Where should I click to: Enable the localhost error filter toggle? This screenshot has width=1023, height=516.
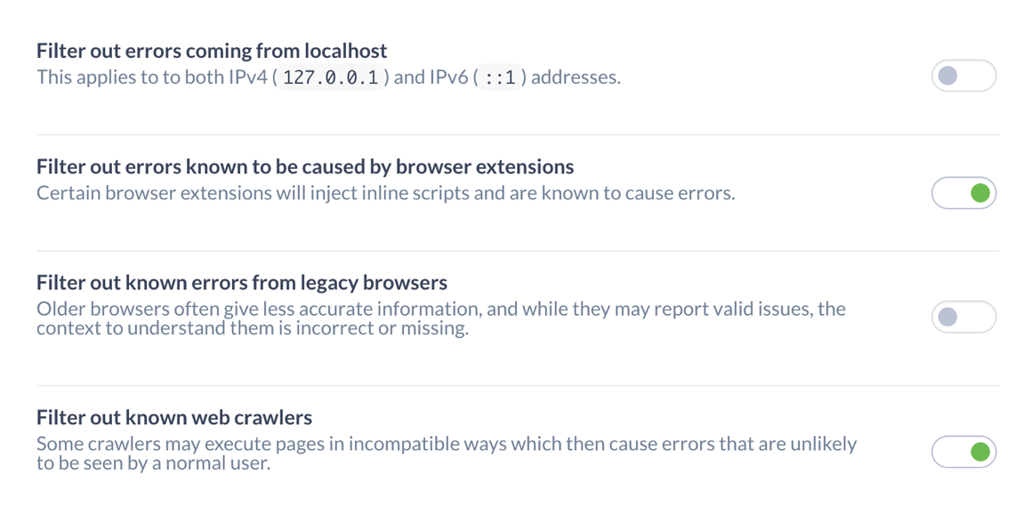point(963,76)
